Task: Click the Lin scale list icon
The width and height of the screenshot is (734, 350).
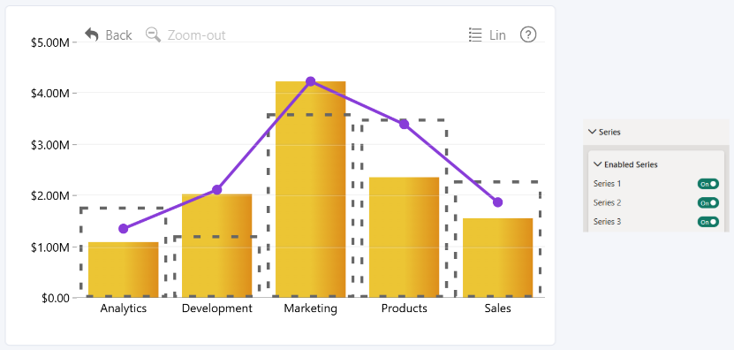Action: (475, 35)
